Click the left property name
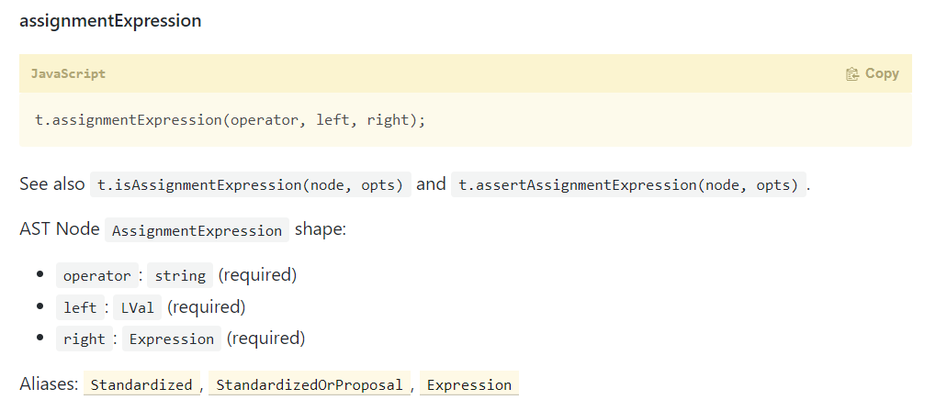Image resolution: width=947 pixels, height=411 pixels. [80, 308]
